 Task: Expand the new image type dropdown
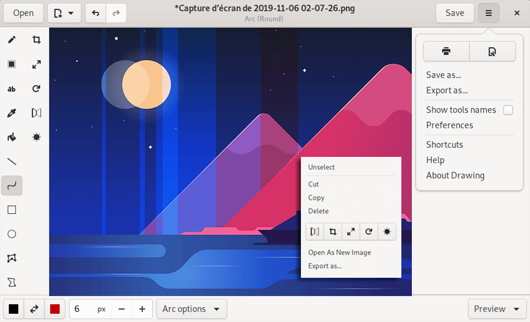point(72,13)
